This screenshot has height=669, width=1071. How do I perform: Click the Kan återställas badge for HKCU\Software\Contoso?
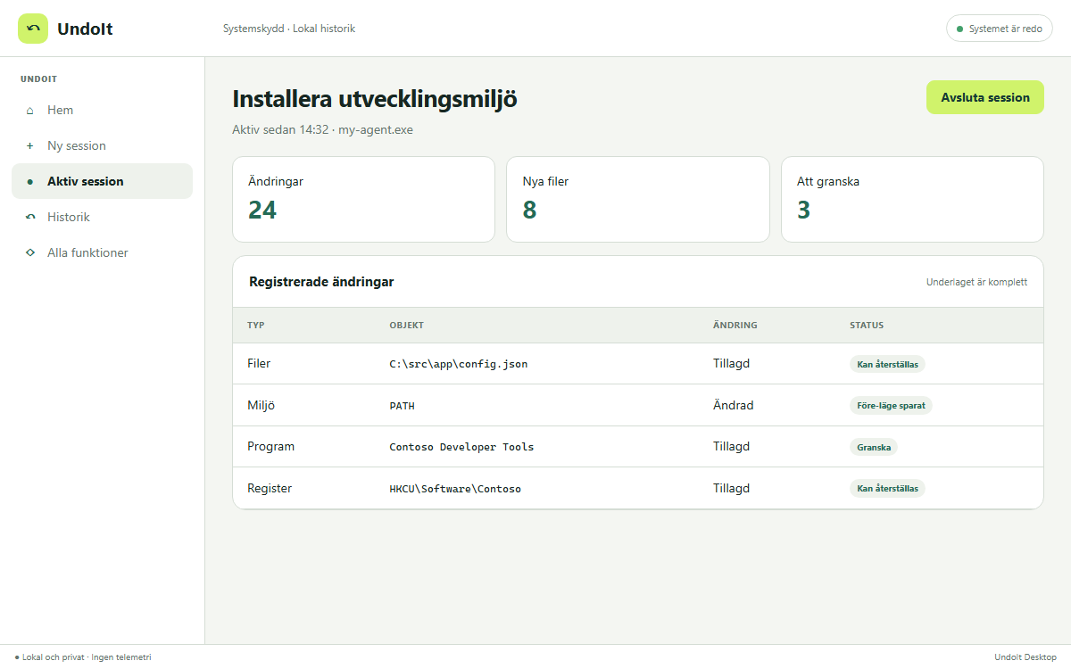[x=887, y=488]
